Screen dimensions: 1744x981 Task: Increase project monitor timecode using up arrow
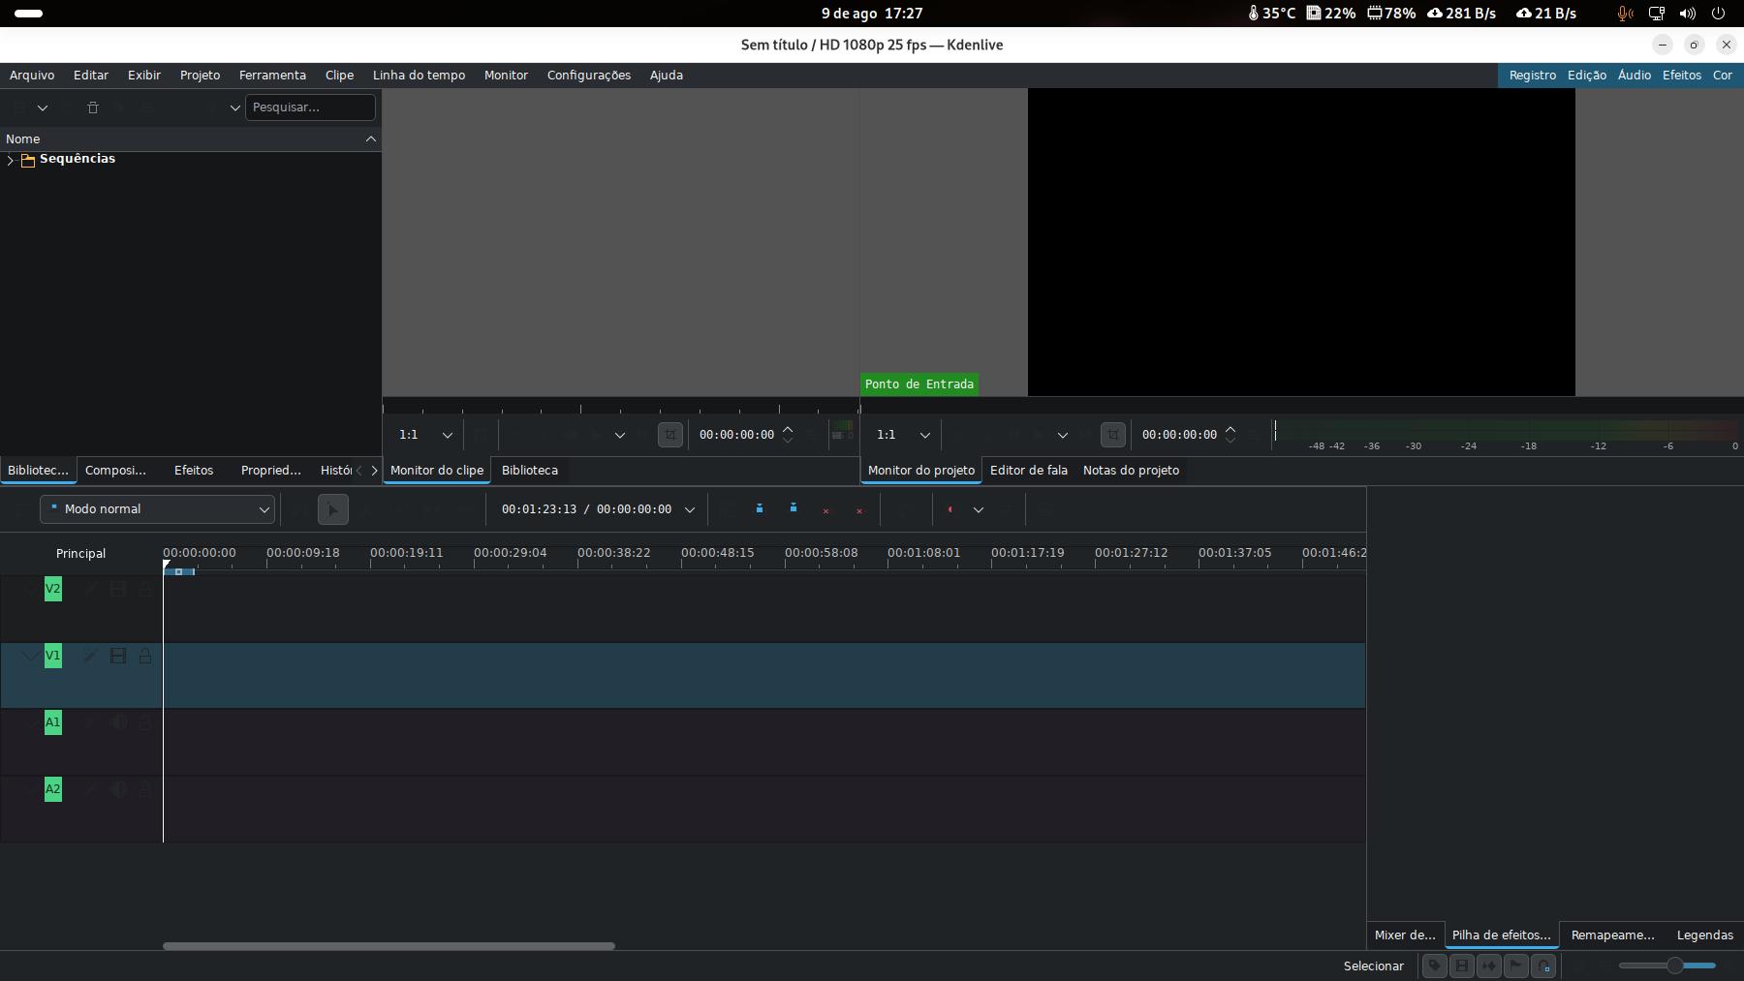[x=1230, y=429]
